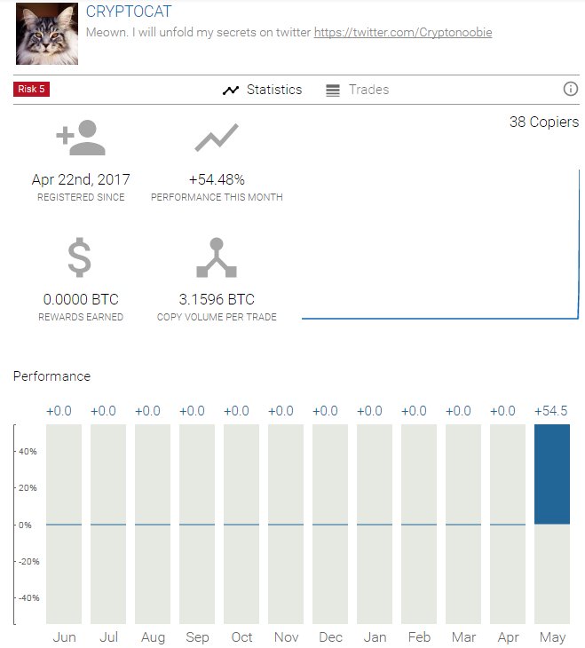Click the blue May performance bar
The width and height of the screenshot is (585, 648).
click(552, 474)
